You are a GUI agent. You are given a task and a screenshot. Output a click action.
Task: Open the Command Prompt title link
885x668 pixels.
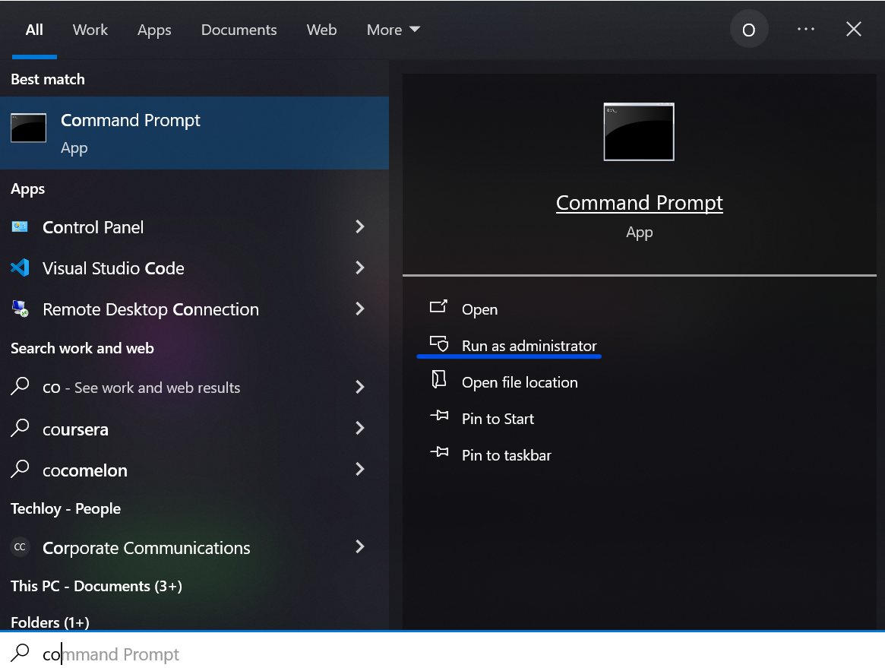[x=639, y=203]
